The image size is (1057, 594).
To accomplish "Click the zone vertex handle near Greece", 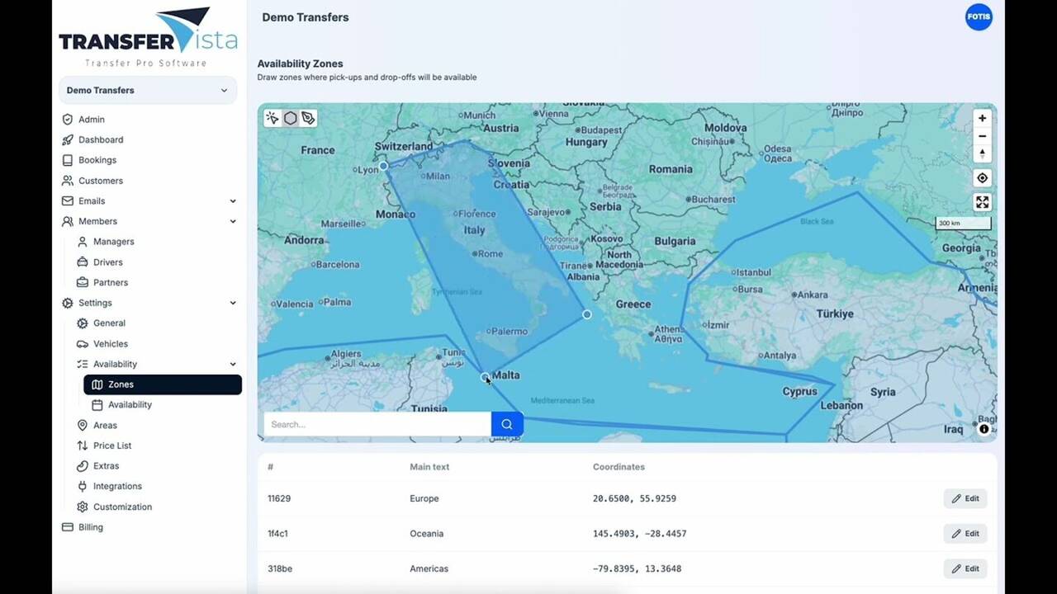I will tap(587, 314).
